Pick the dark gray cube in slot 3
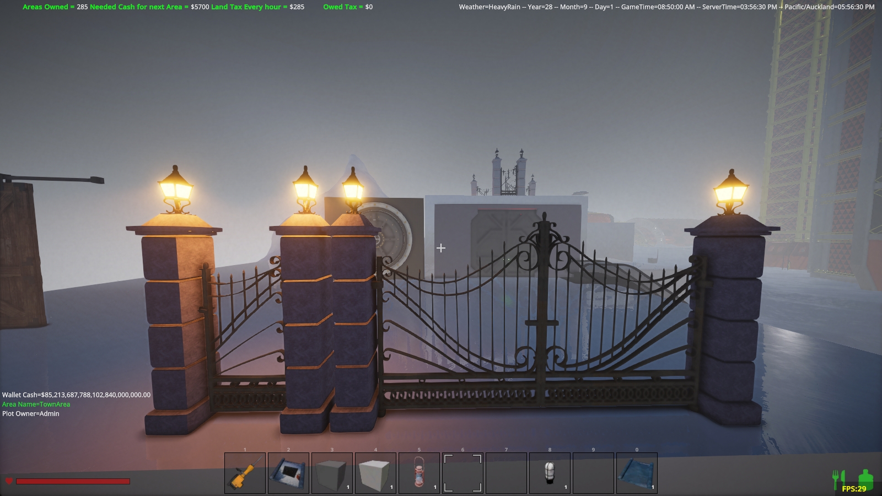The image size is (882, 496). point(332,473)
